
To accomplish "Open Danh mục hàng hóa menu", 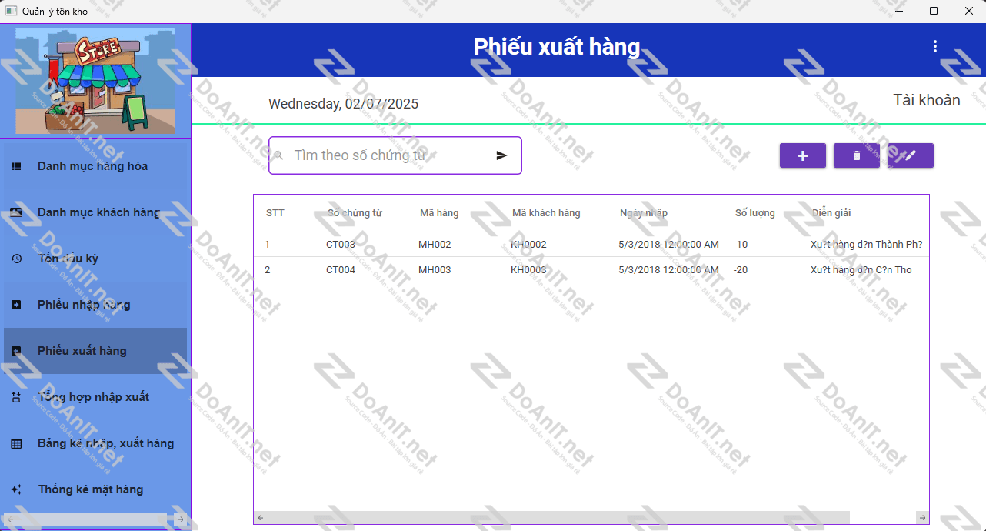I will (95, 166).
